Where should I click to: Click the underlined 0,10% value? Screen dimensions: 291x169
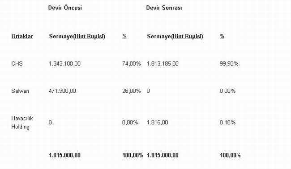[227, 123]
